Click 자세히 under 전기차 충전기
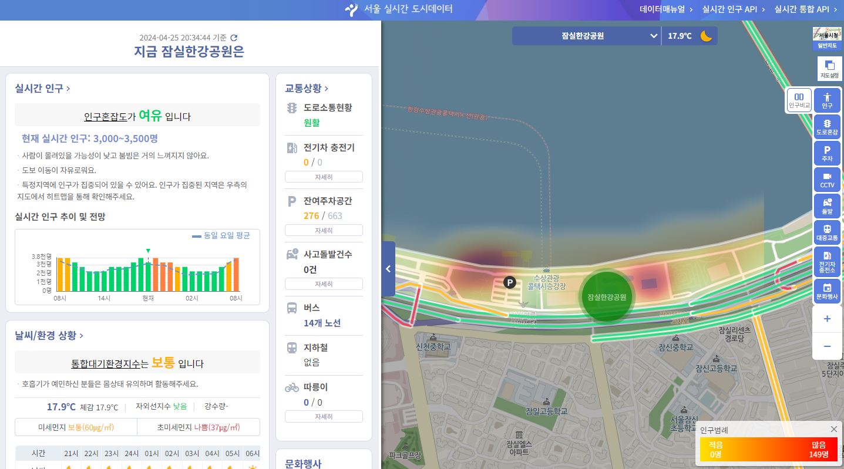 coord(324,177)
